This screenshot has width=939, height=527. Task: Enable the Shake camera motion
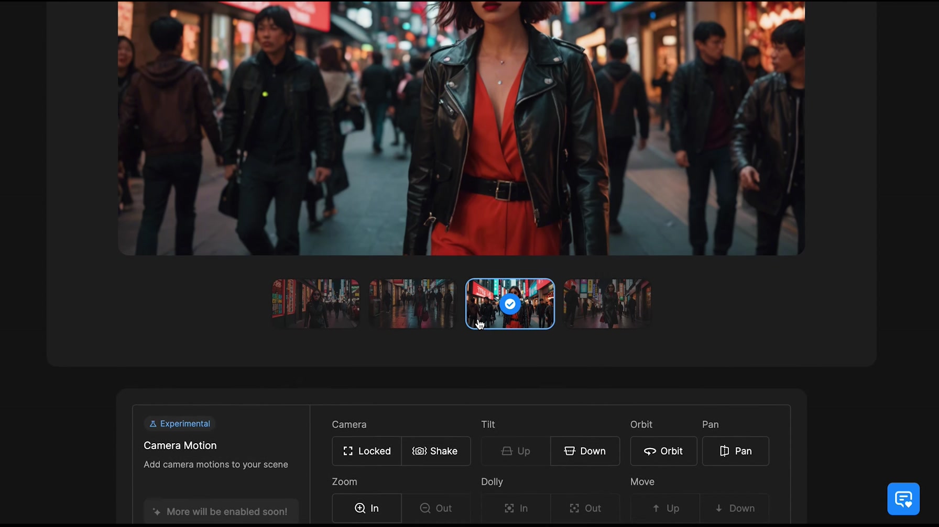(436, 451)
